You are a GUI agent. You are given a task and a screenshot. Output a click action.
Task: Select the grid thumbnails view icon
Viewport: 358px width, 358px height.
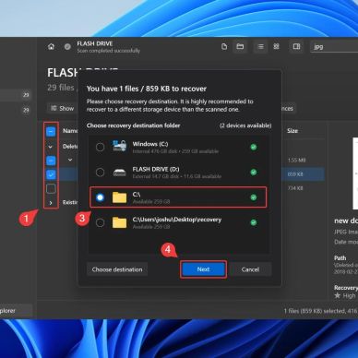(276, 46)
